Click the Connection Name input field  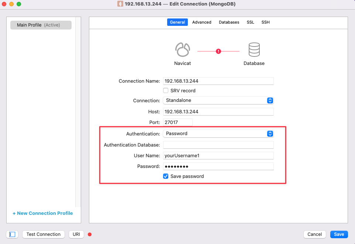pyautogui.click(x=218, y=81)
